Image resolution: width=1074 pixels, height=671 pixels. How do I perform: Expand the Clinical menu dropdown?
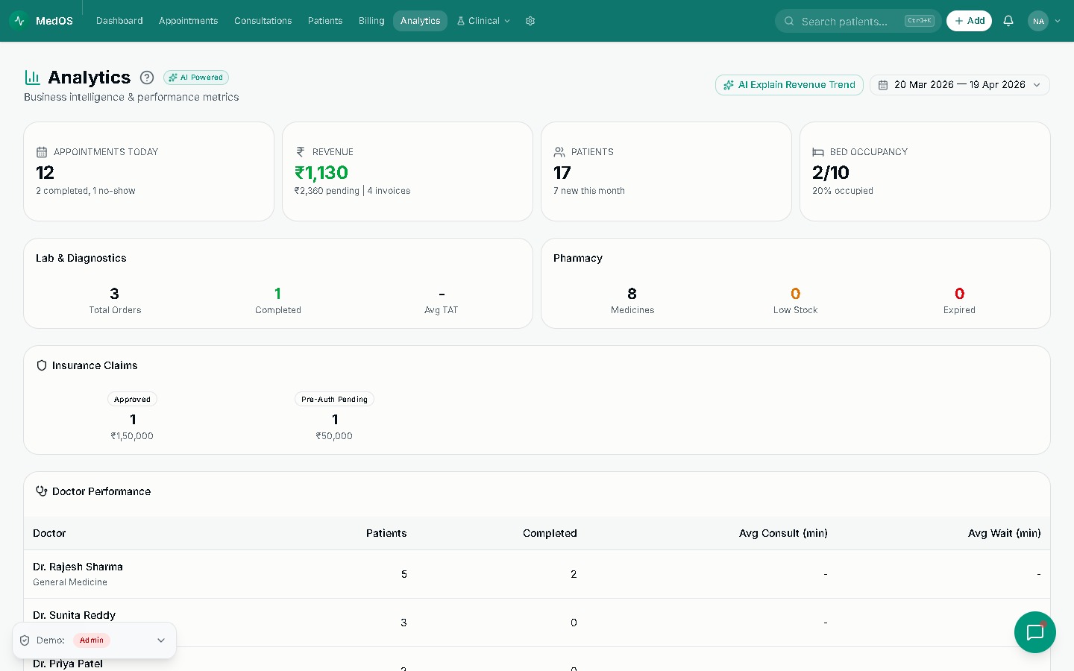pyautogui.click(x=484, y=21)
